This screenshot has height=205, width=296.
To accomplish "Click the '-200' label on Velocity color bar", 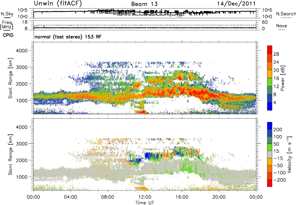I will [x=279, y=180].
